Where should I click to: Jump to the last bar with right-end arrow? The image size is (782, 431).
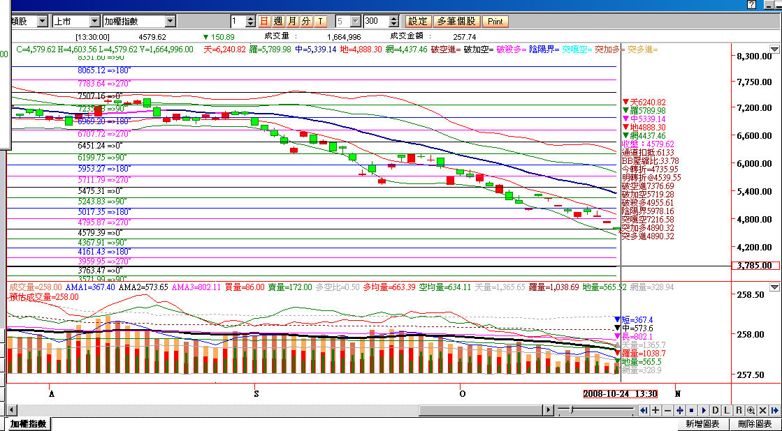(774, 410)
